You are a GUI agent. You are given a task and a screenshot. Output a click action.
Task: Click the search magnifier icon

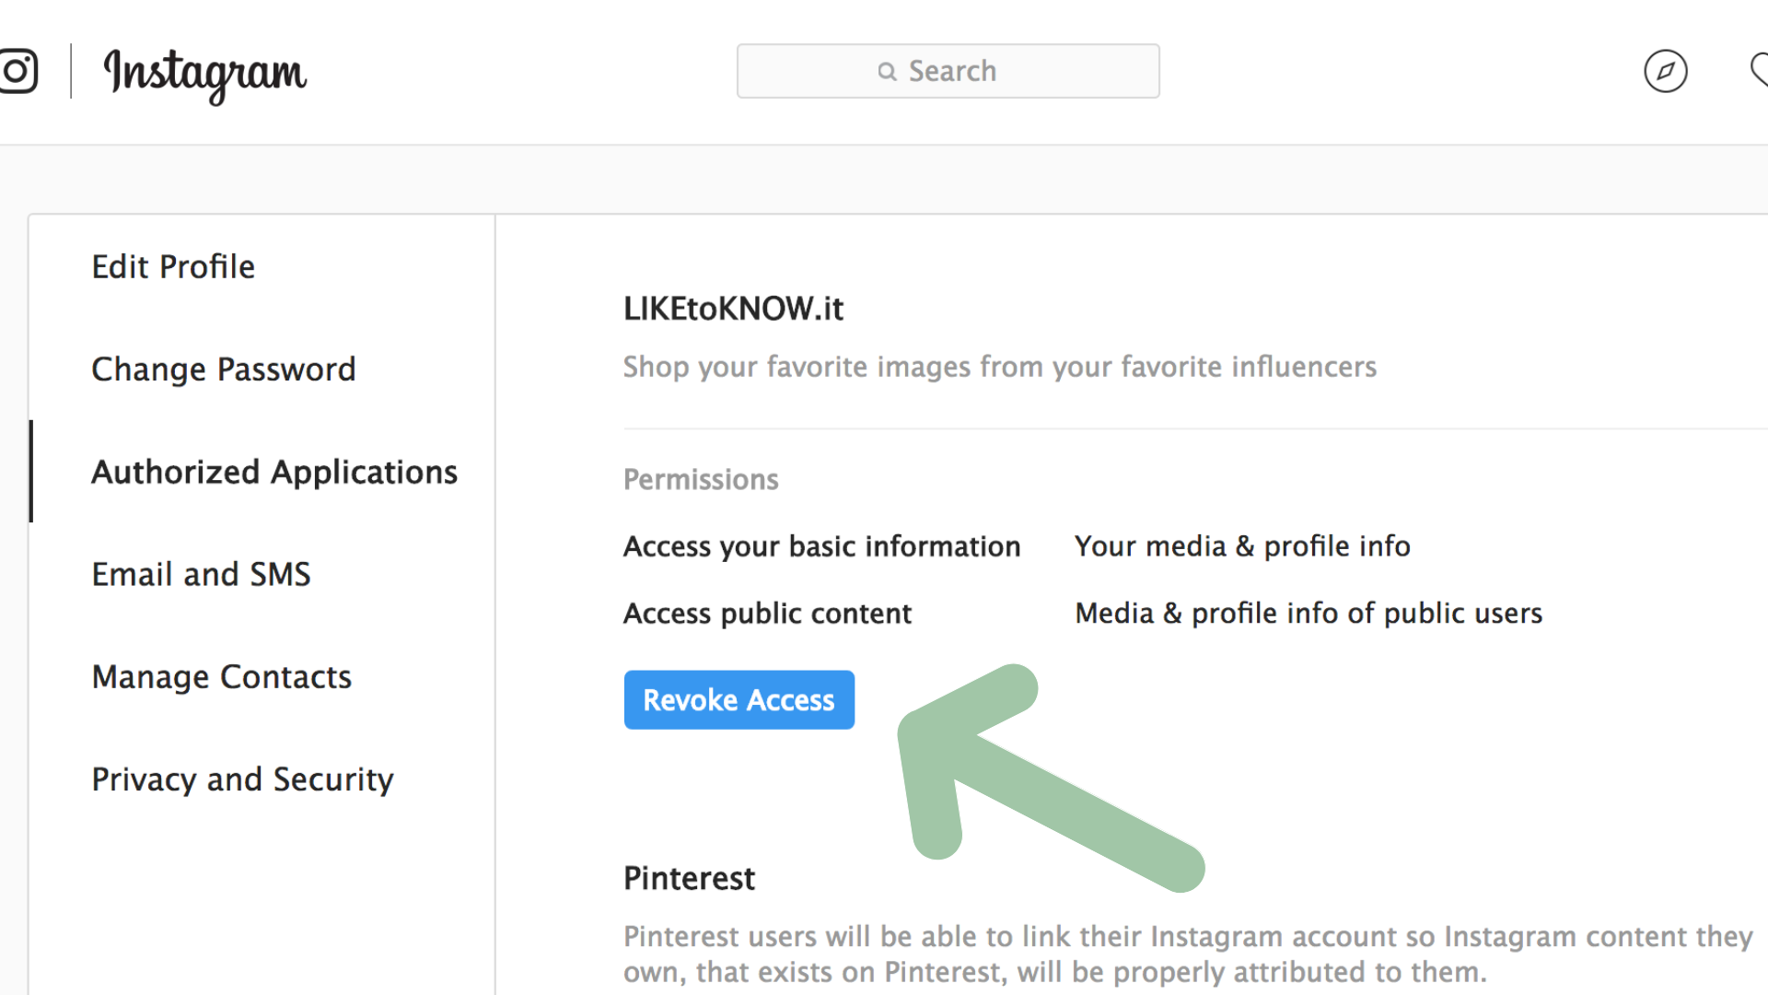(887, 71)
